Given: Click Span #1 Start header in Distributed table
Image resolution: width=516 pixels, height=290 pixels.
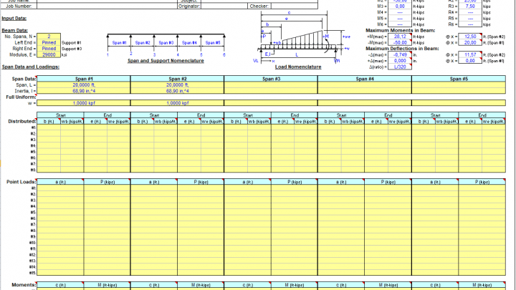Looking at the screenshot, I should coord(60,115).
